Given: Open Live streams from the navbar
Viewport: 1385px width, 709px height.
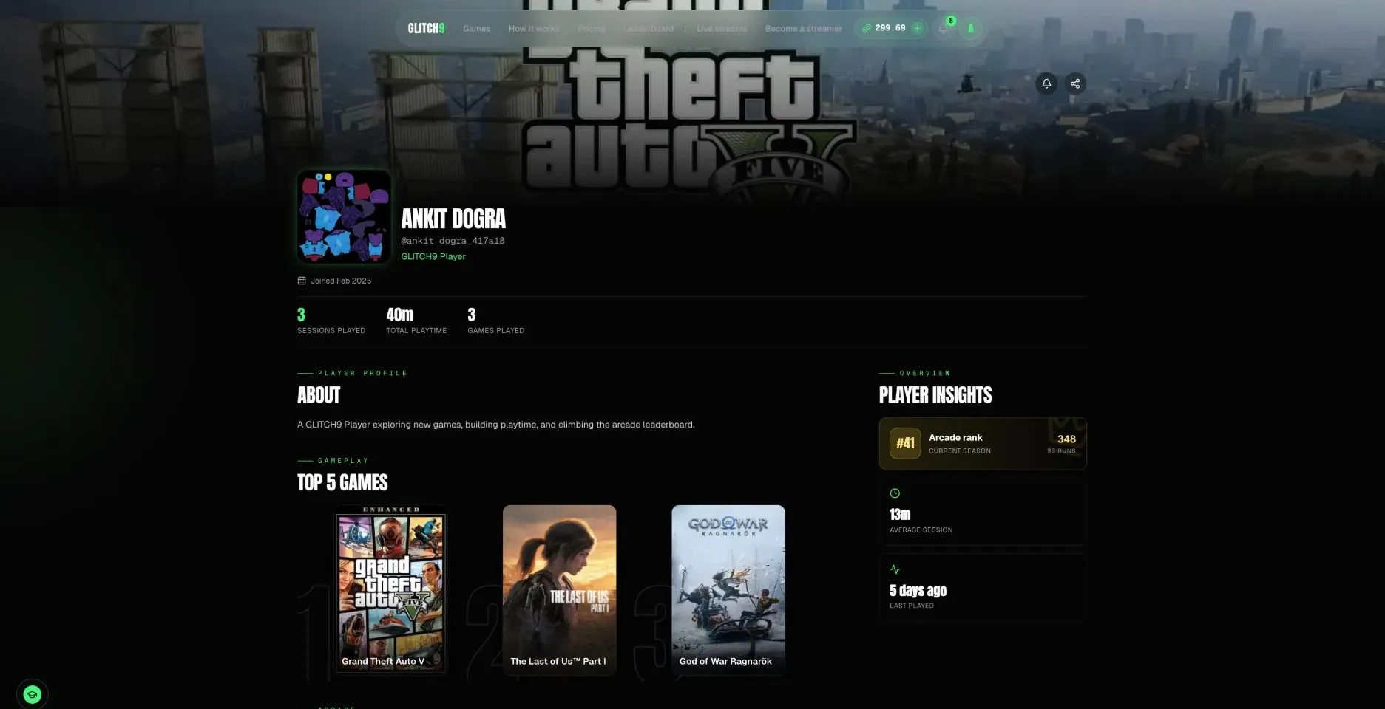Looking at the screenshot, I should 722,29.
